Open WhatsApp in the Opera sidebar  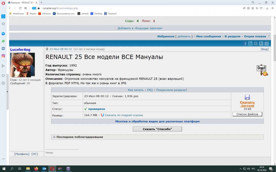[x=3, y=41]
